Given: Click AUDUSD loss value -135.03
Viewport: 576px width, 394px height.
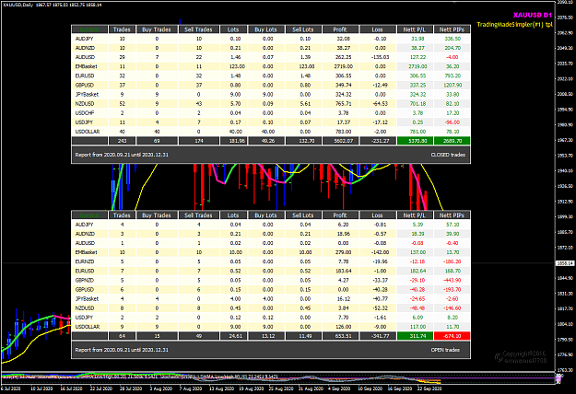Looking at the screenshot, I should [380, 57].
